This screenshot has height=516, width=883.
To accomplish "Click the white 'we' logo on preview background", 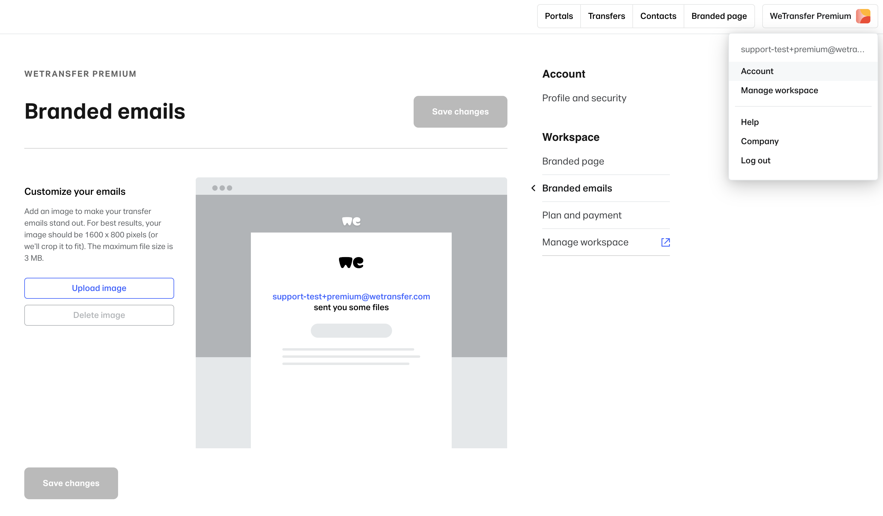I will [351, 221].
